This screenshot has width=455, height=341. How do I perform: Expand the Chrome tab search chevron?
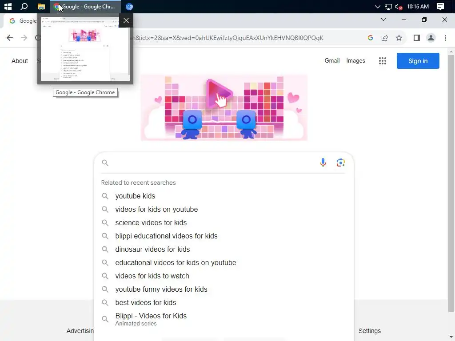pos(383,20)
